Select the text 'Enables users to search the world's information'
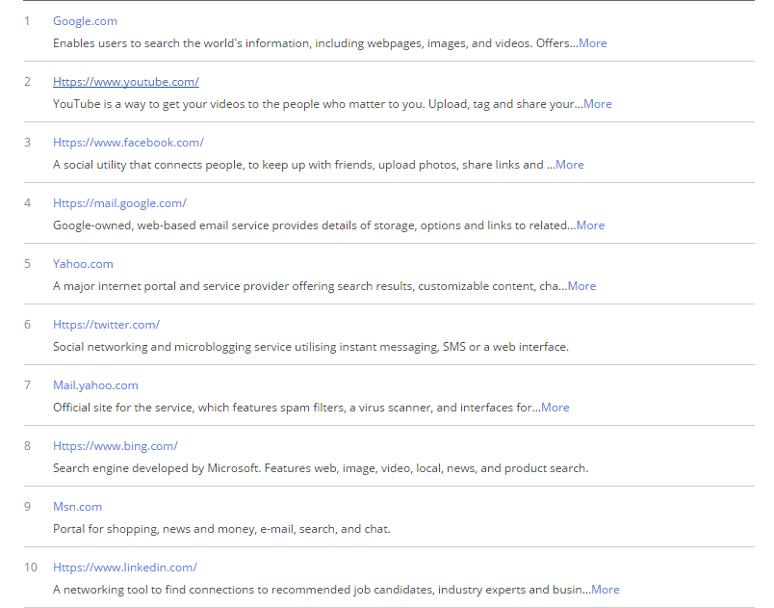The height and width of the screenshot is (608, 774). [x=181, y=43]
